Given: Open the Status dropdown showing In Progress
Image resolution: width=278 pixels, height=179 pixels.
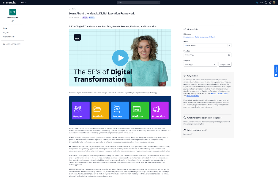Looking at the screenshot, I should [207, 45].
